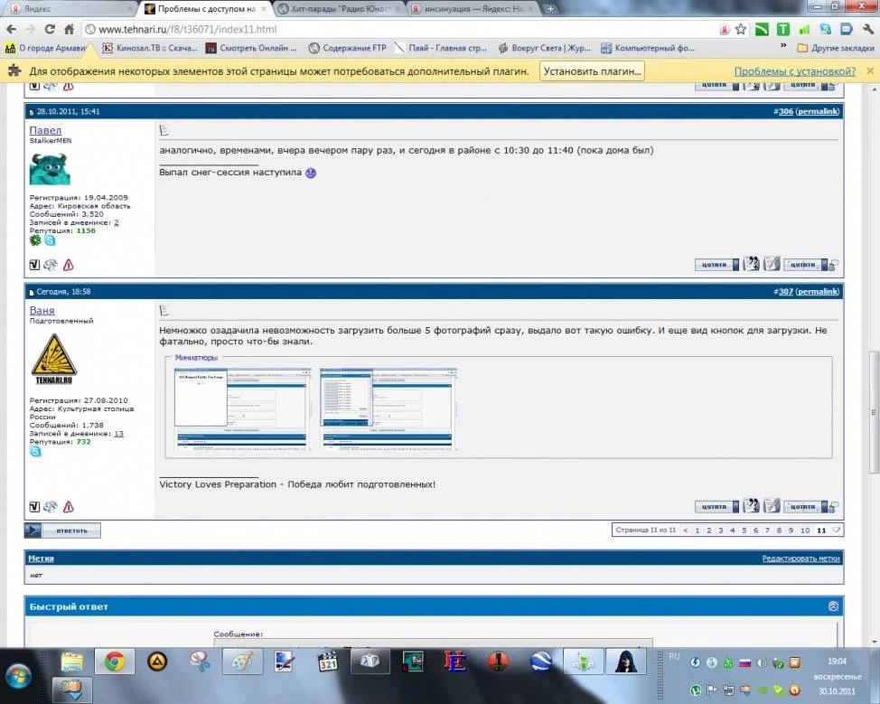
Task: Click the gear icon under Ваня's profile
Action: click(51, 507)
